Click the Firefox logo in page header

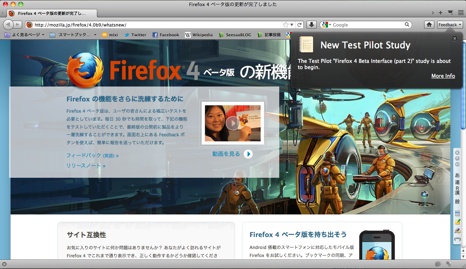(x=85, y=70)
